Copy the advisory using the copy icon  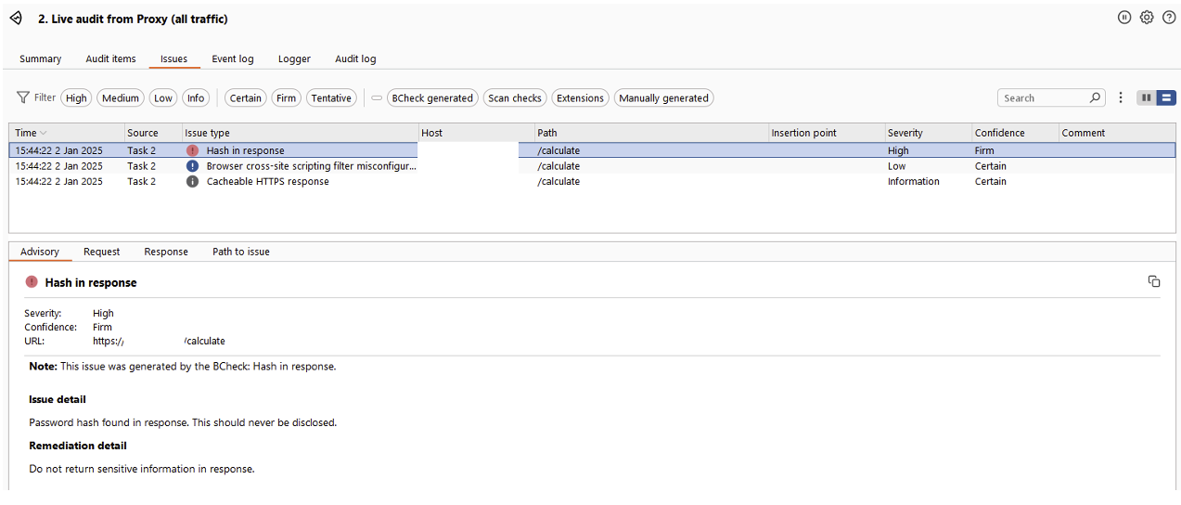1154,281
